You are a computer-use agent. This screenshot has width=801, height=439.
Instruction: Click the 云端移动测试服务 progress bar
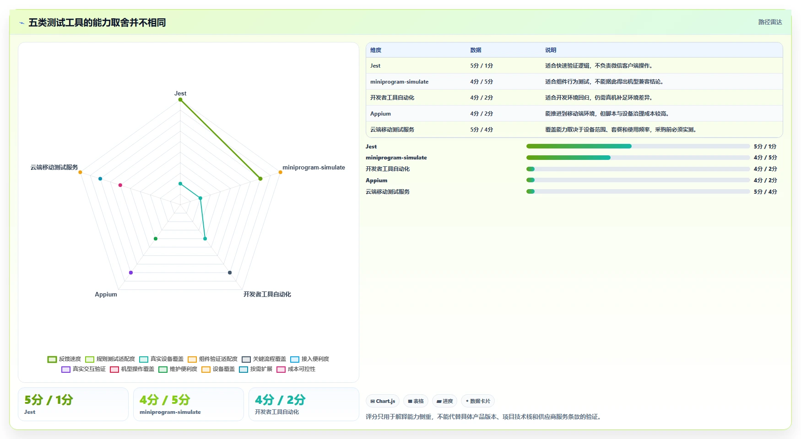(638, 191)
